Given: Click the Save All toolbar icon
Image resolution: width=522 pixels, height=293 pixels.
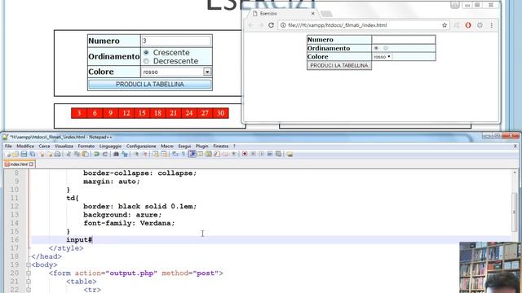Looking at the screenshot, I should (33, 154).
